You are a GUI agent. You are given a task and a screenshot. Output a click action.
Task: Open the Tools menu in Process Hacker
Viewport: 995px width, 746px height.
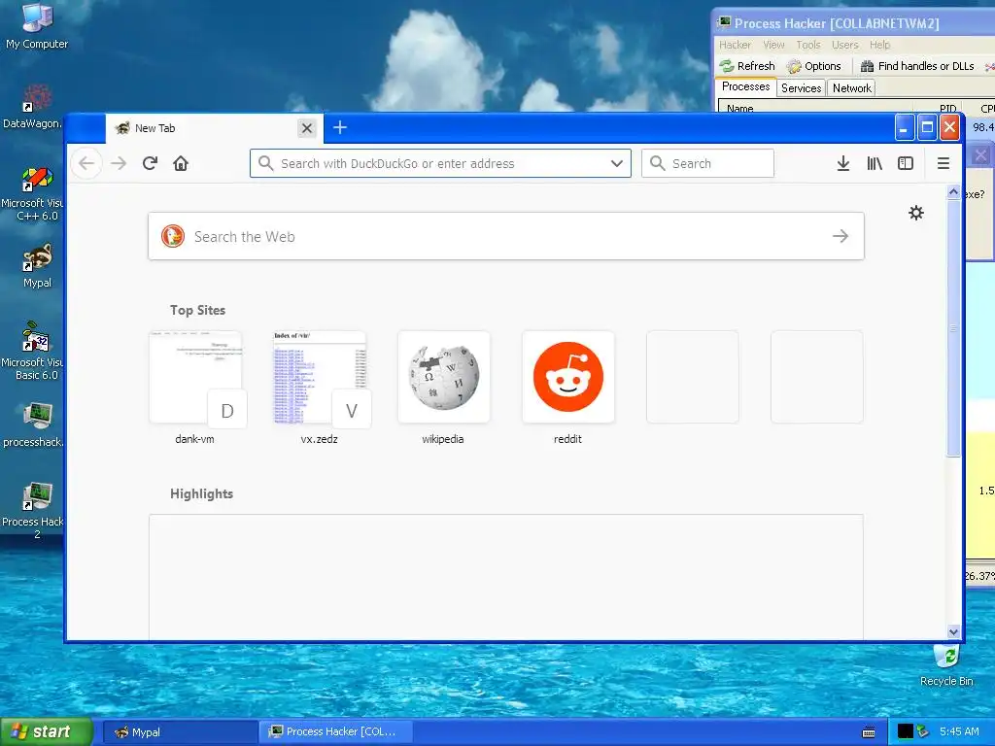point(808,45)
